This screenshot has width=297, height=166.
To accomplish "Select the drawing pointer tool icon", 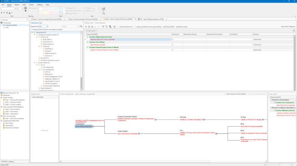I will point(25,8).
